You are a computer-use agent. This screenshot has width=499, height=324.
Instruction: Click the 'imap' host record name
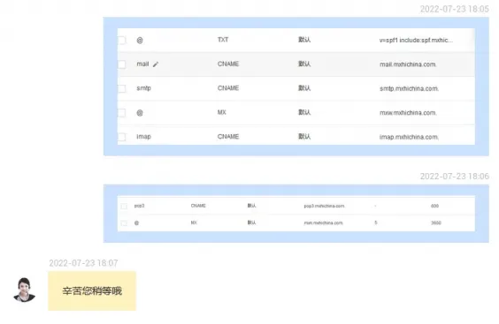(x=143, y=137)
